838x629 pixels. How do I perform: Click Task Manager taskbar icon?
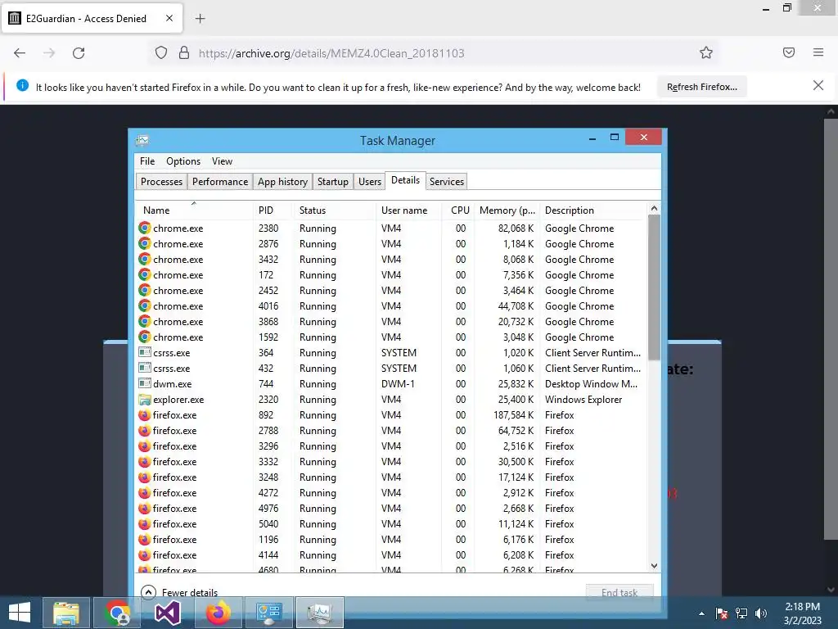(320, 613)
